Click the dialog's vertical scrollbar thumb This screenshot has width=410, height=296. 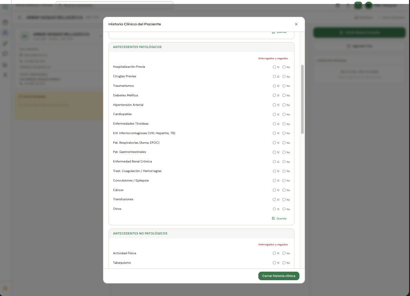pos(302,99)
